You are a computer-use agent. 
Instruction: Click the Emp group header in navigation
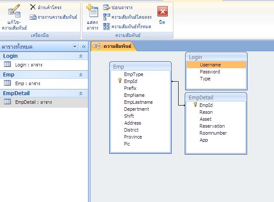[x=44, y=75]
